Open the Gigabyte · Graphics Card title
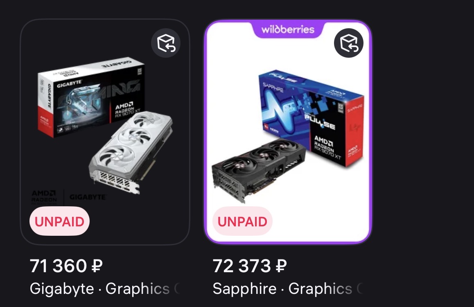 point(105,289)
